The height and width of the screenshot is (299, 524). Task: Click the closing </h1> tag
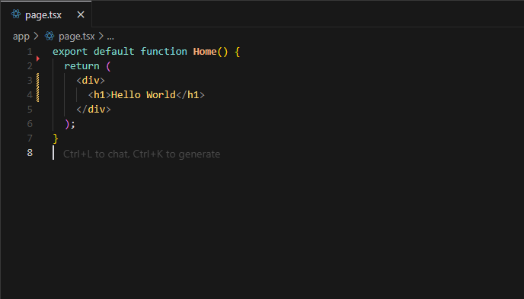point(190,95)
